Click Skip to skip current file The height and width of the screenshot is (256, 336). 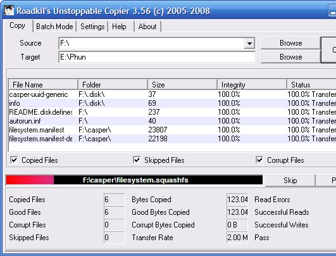[290, 180]
